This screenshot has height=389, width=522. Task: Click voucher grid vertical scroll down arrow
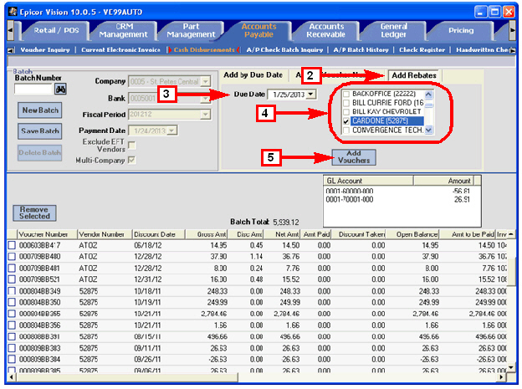coord(511,367)
